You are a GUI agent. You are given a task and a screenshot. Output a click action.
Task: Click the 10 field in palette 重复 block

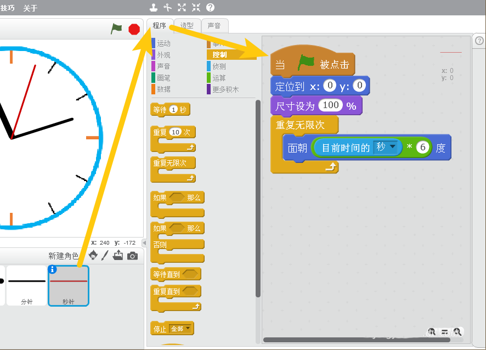176,132
